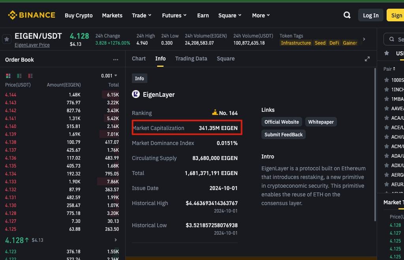Star the AAVE pair row
Screen dimensions: 404x260
click(387, 109)
